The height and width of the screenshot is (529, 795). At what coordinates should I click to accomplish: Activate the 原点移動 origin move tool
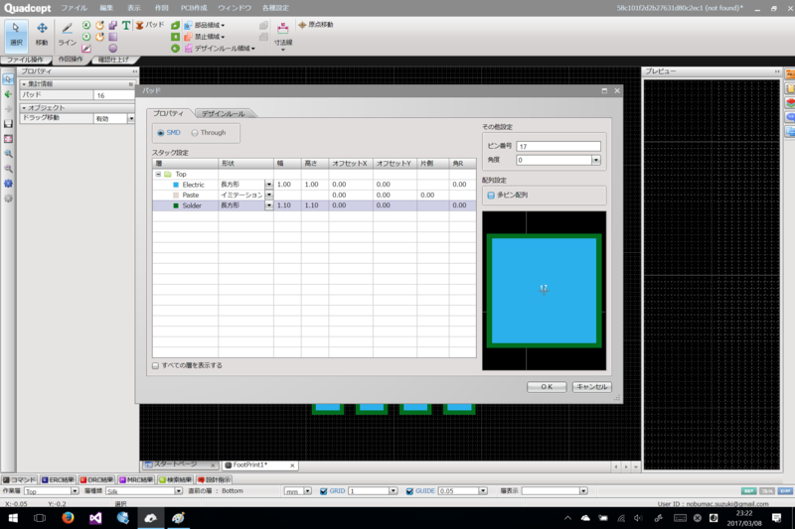tap(316, 25)
